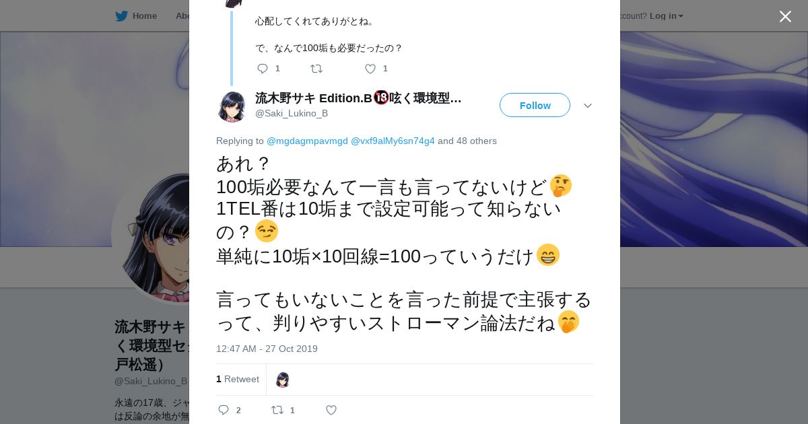Open the tweet author's avatar image
The image size is (808, 424).
(232, 106)
